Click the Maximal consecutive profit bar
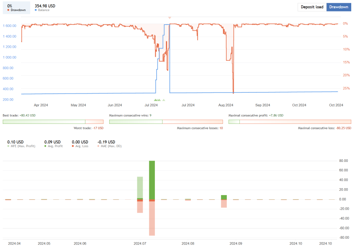 point(289,121)
